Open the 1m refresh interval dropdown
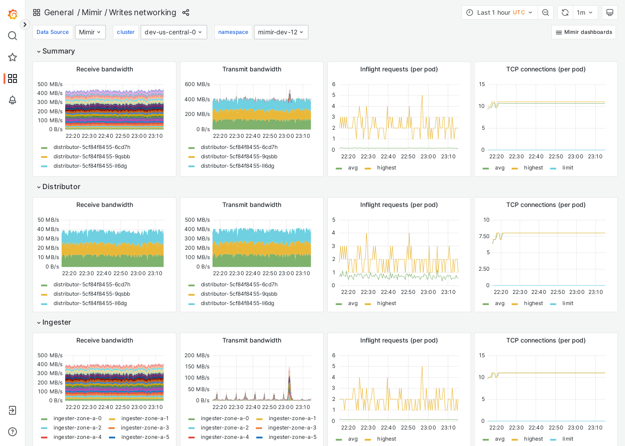 [585, 12]
